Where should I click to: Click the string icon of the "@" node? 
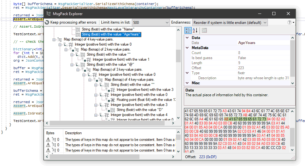click(x=83, y=64)
